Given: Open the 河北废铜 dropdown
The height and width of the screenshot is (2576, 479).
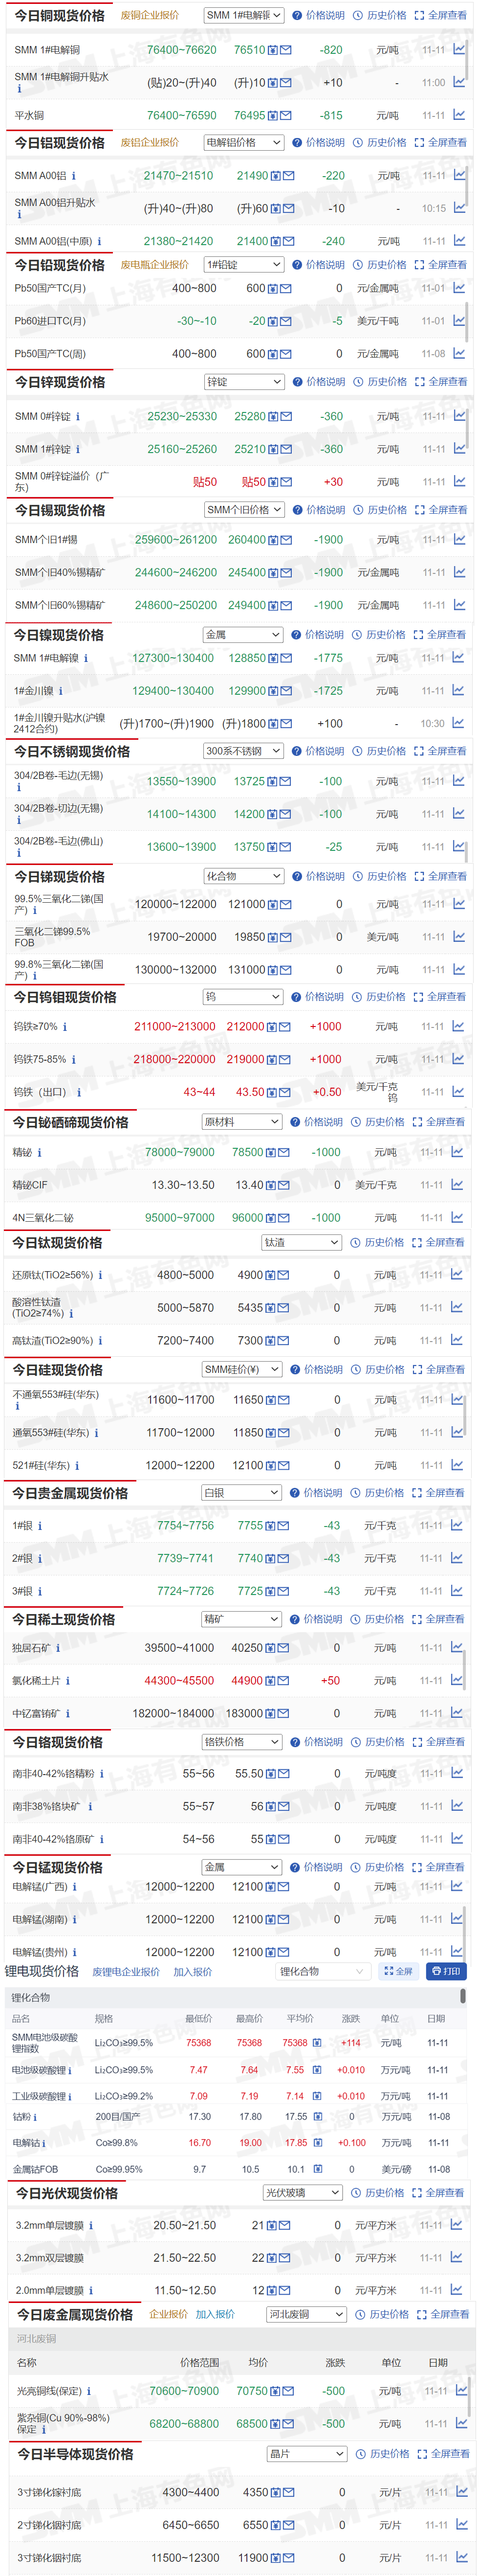Looking at the screenshot, I should pos(307,2315).
